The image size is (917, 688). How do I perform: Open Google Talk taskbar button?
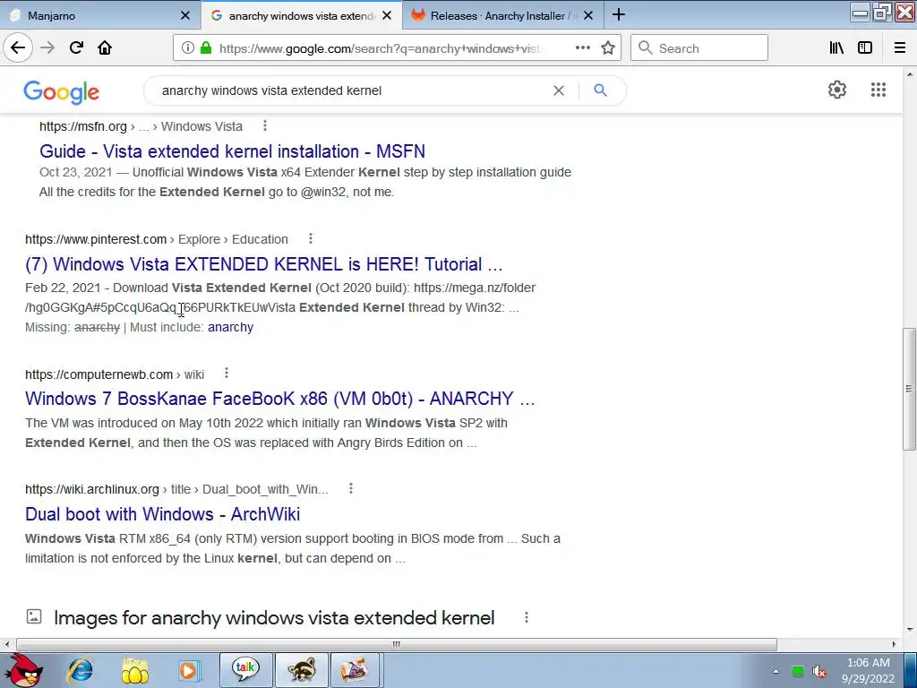point(245,670)
